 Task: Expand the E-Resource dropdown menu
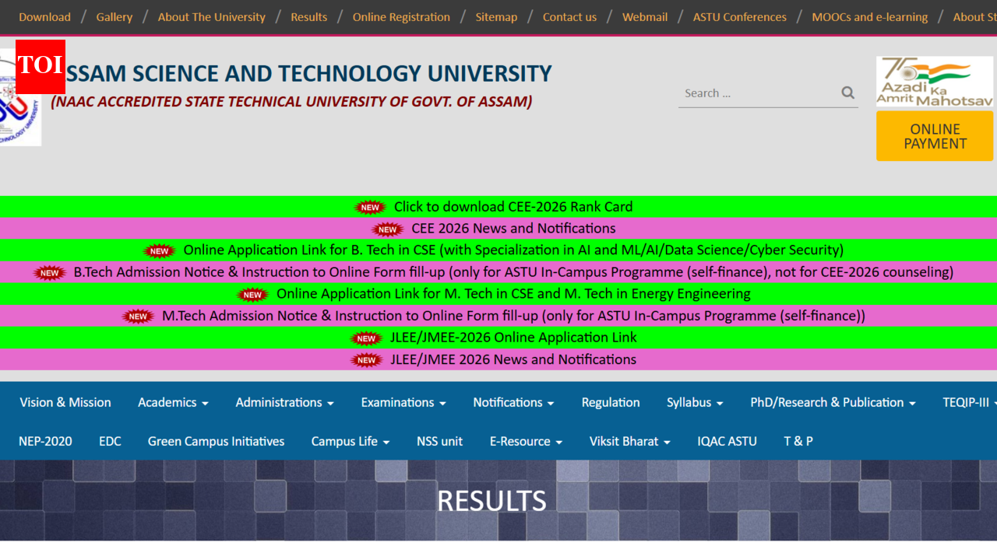pyautogui.click(x=526, y=441)
